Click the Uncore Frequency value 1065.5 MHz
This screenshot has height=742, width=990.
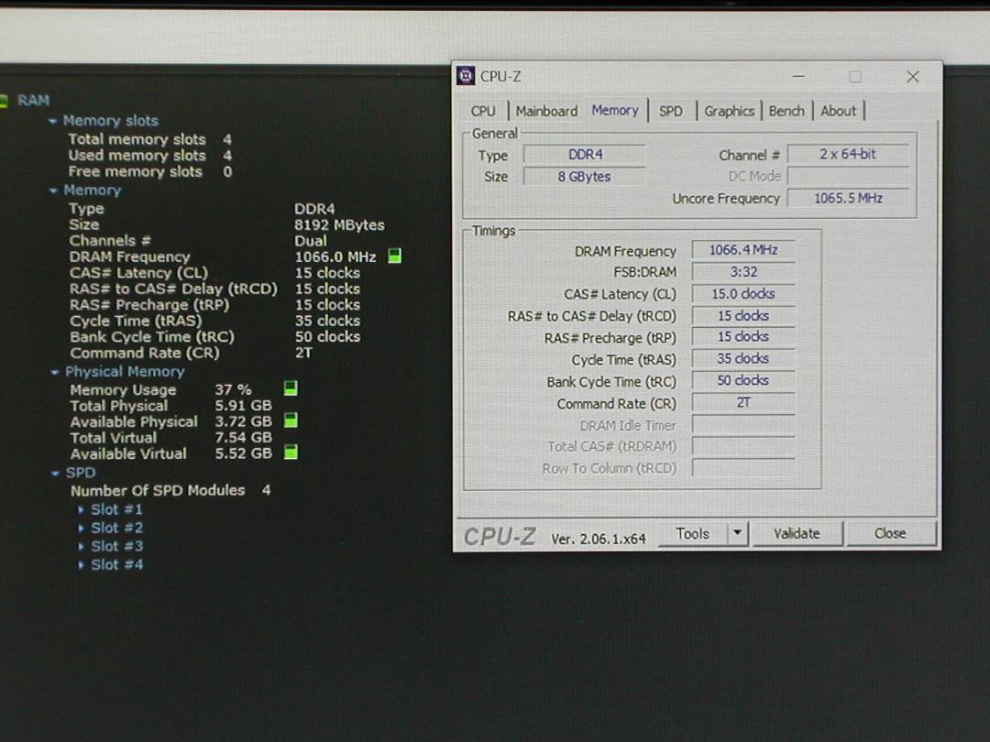point(848,198)
